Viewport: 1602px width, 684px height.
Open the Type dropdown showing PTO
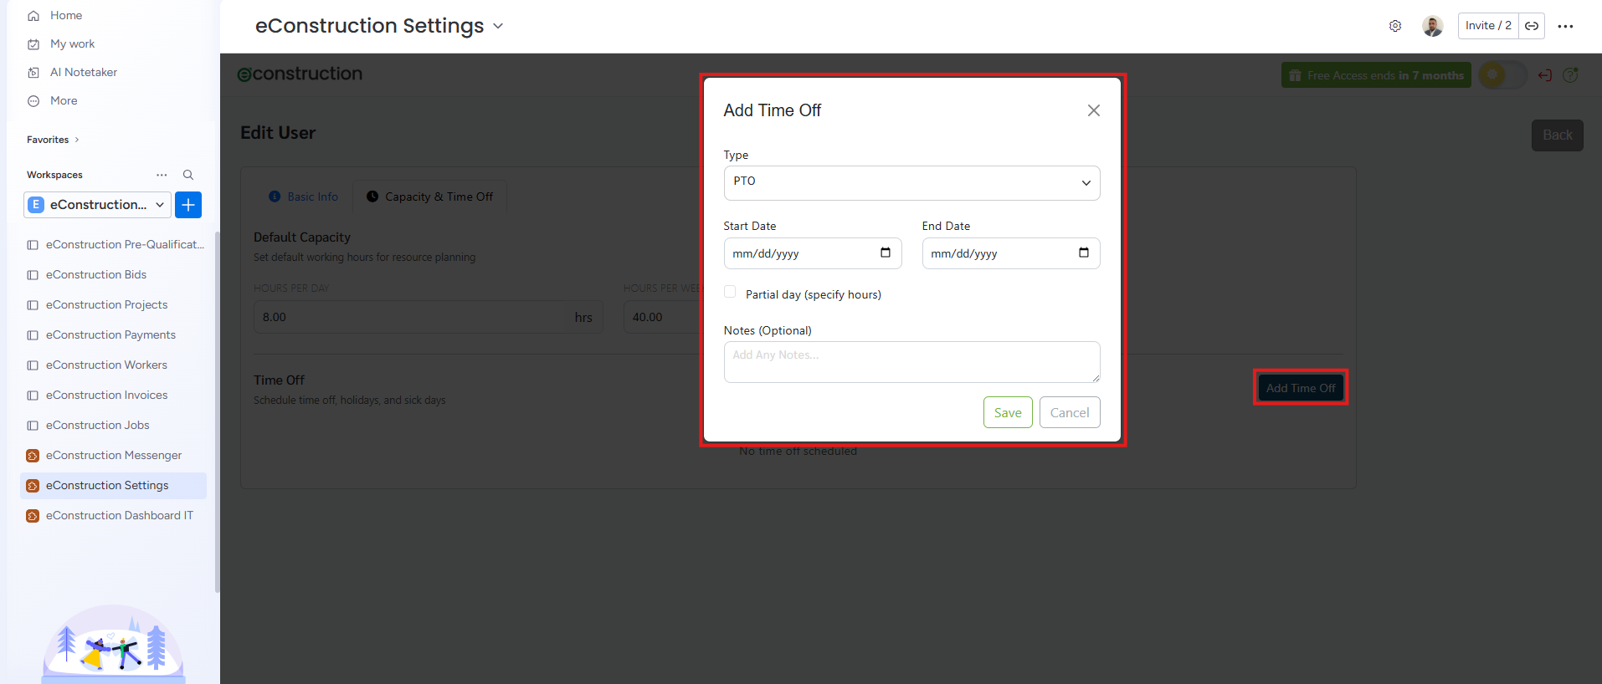click(x=911, y=183)
